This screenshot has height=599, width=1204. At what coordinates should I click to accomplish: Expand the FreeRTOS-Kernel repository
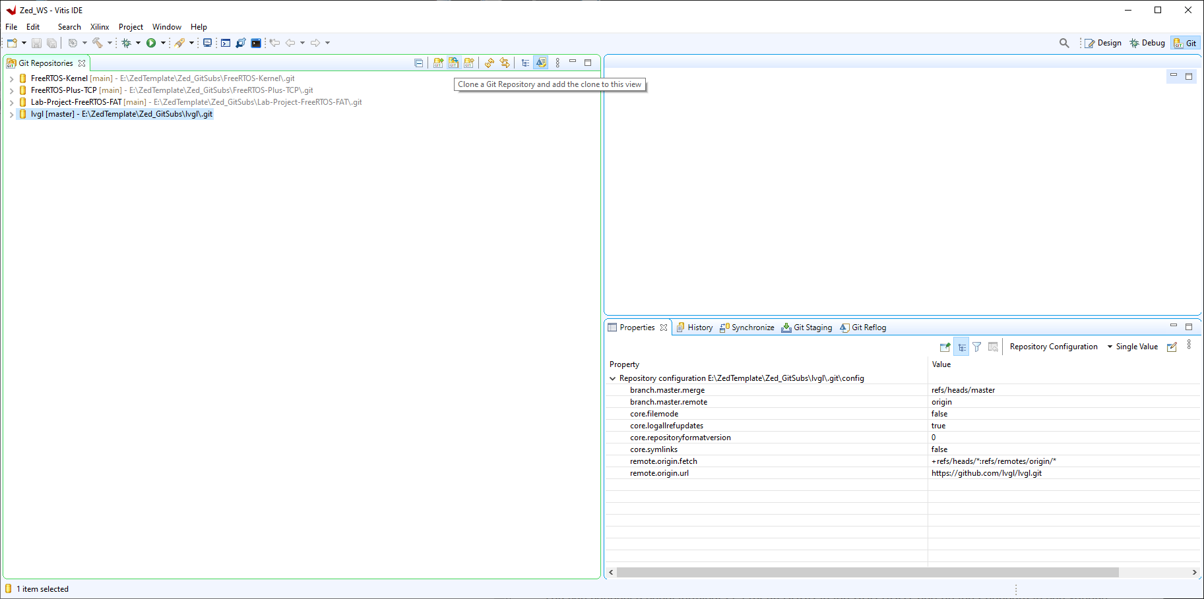[11, 78]
